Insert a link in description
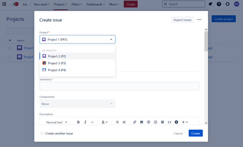This screenshot has height=147, width=243. coord(135,122)
